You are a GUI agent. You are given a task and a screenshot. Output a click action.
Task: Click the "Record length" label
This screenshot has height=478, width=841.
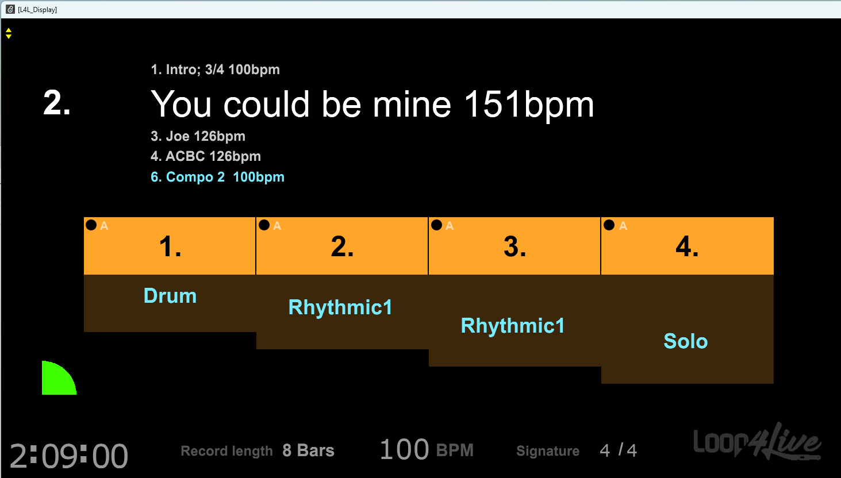pos(227,451)
